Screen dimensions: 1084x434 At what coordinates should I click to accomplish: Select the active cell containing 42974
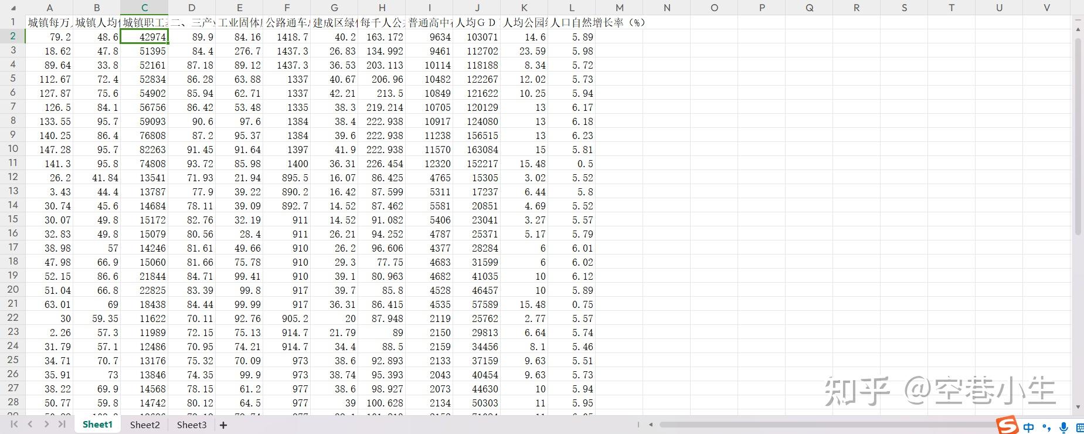click(145, 37)
